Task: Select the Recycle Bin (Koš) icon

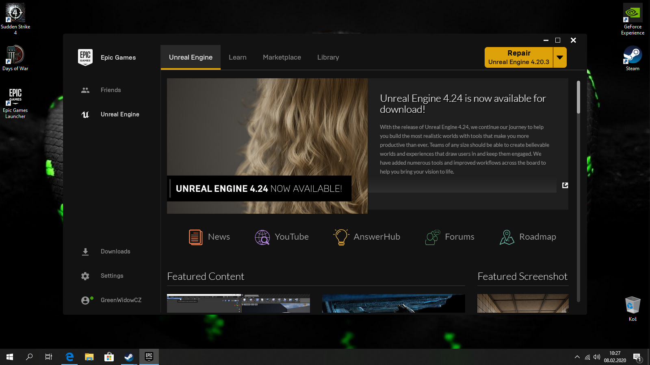Action: click(633, 309)
